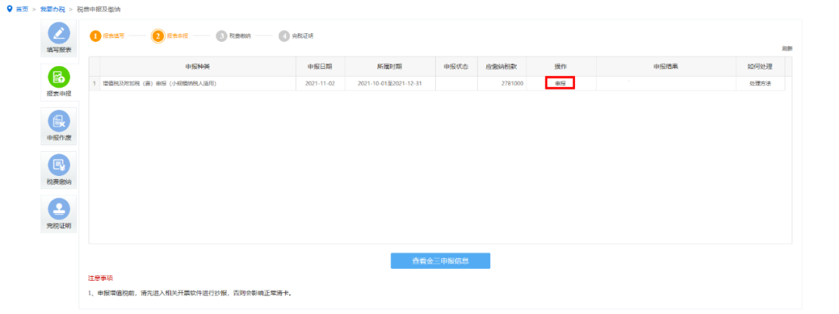Click the red 注意事项 heading

100,278
